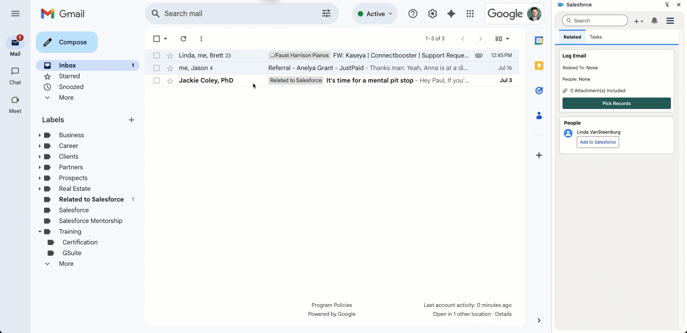Viewport: 687px width, 333px height.
Task: Click the Search mail field
Action: pyautogui.click(x=242, y=14)
